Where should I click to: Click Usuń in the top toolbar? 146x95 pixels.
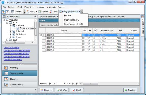[53, 12]
